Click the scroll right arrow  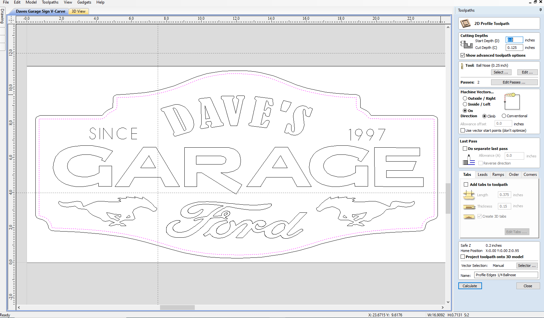coord(443,307)
